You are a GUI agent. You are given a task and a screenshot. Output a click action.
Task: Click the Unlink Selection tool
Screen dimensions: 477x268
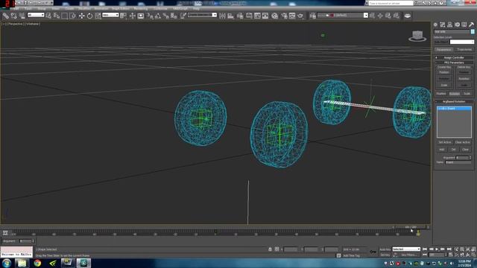click(13, 16)
